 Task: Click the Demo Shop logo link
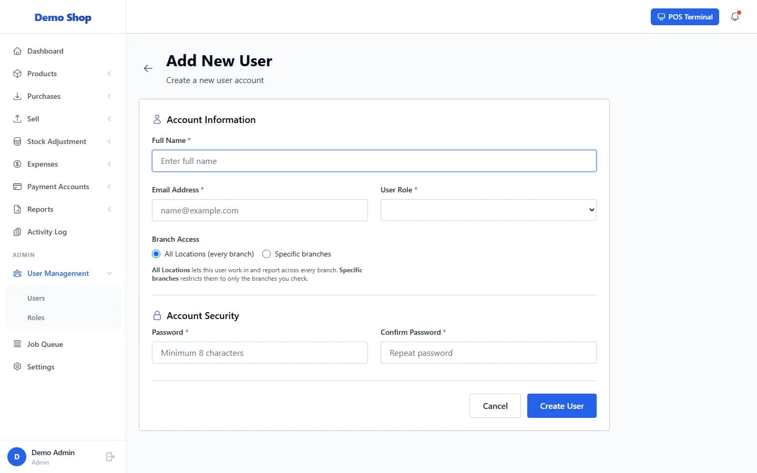pyautogui.click(x=63, y=17)
